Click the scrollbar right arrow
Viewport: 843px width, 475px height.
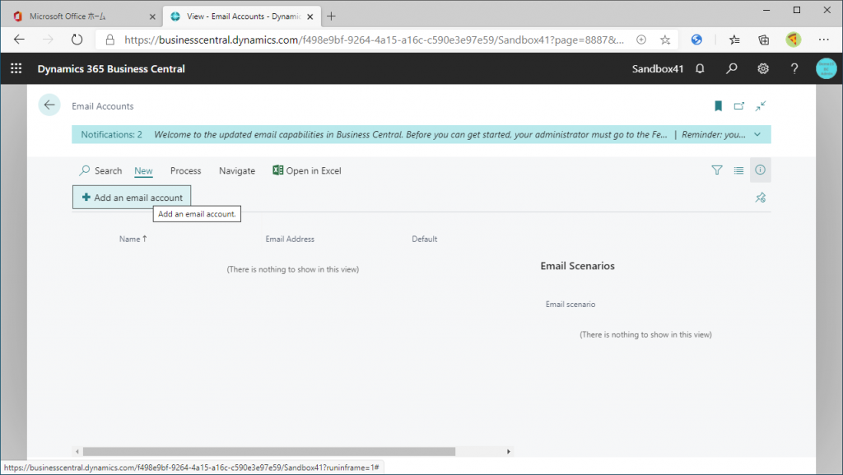point(509,451)
